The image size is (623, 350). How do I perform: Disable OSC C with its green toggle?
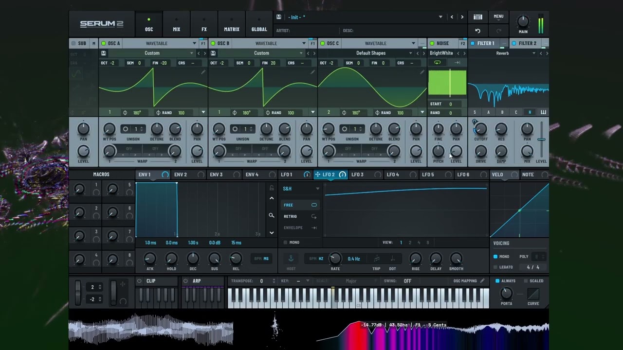click(322, 43)
